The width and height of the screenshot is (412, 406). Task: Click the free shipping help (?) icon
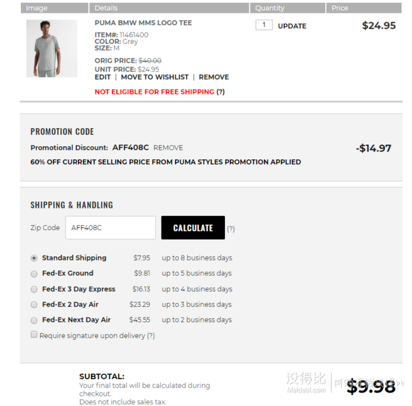(x=220, y=92)
